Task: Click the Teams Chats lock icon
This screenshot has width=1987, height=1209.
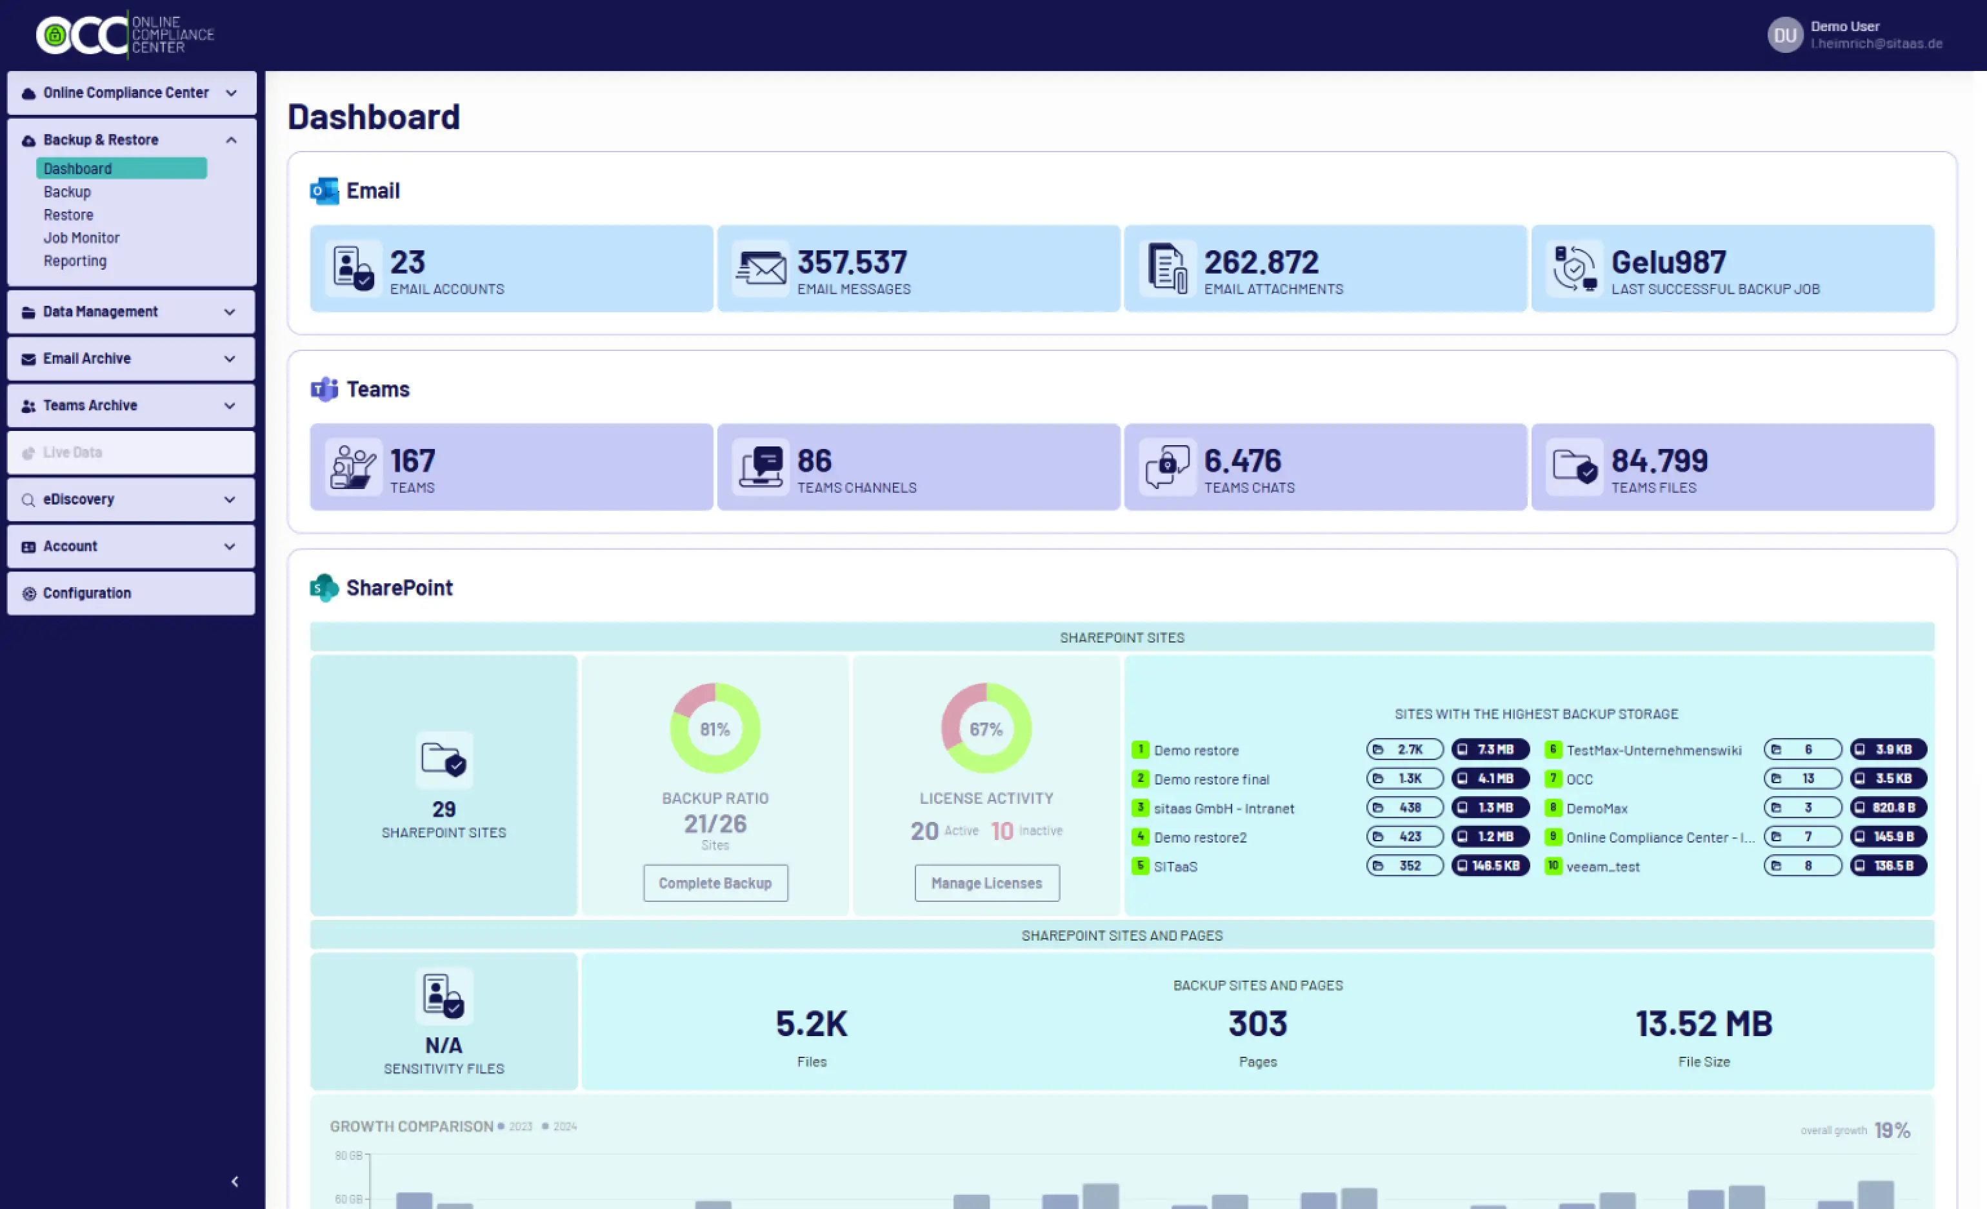Action: point(1167,466)
